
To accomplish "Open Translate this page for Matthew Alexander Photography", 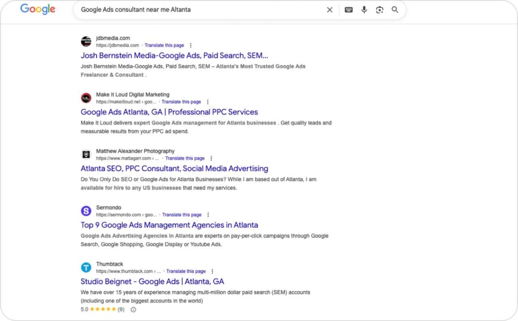I will tap(185, 158).
